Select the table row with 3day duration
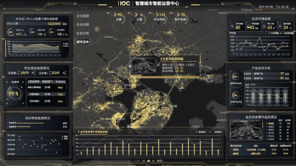 pos(47,87)
